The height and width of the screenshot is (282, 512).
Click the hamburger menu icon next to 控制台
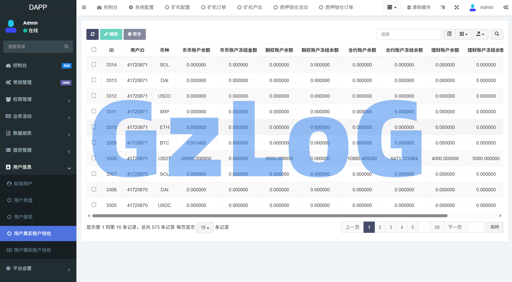84,7
